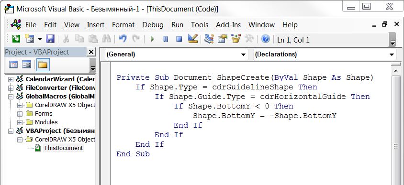The image size is (404, 185).
Task: Open the (General) object dropdown
Action: [x=243, y=54]
